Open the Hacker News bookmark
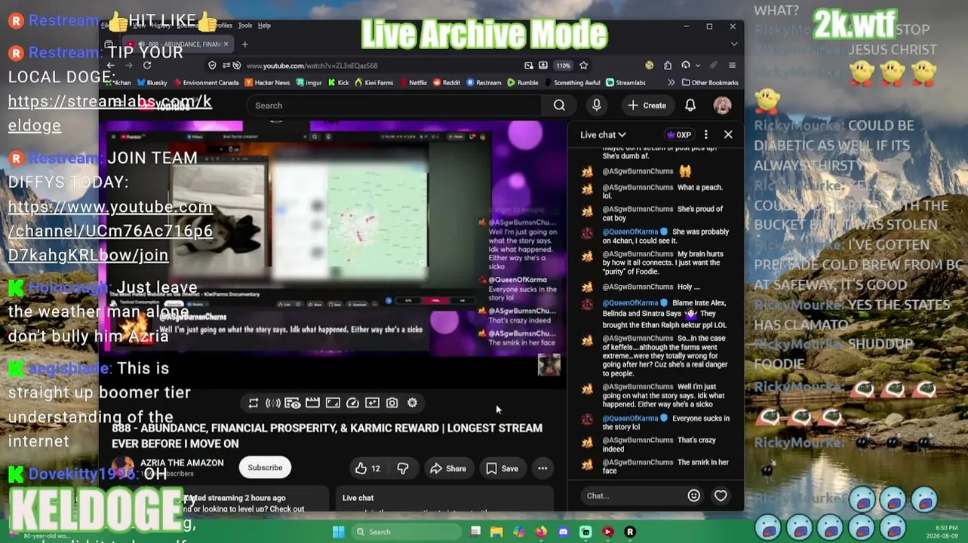The width and height of the screenshot is (968, 543). pyautogui.click(x=267, y=83)
